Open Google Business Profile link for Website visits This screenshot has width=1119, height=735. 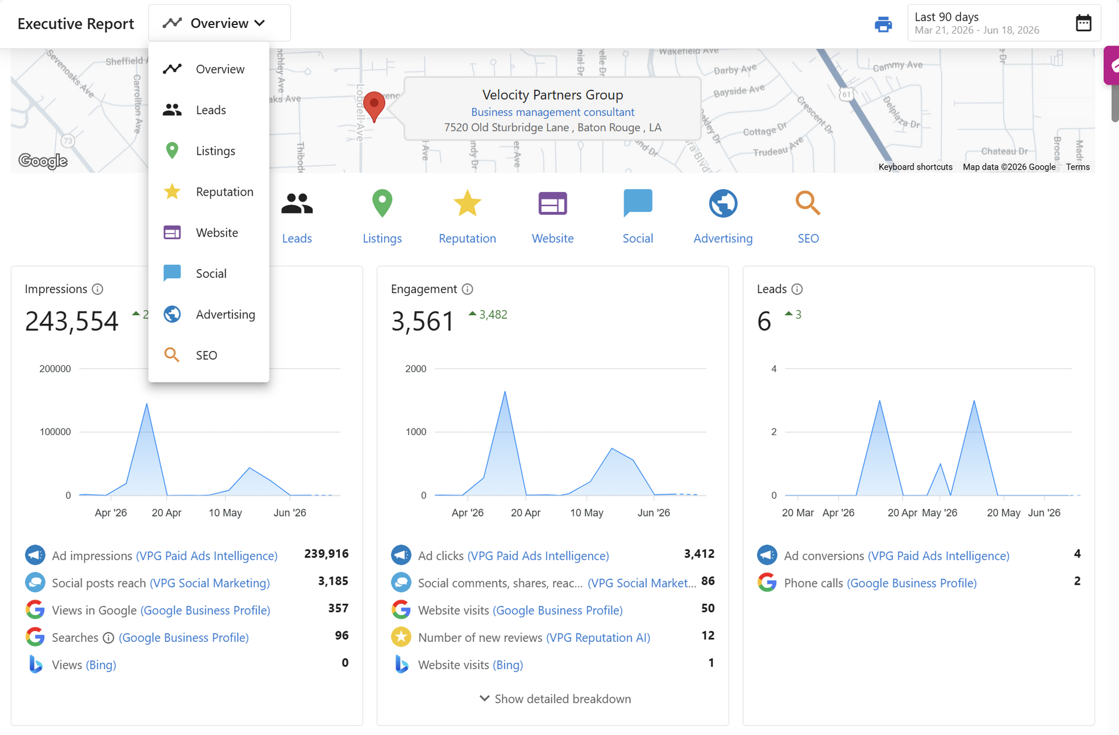coord(558,610)
